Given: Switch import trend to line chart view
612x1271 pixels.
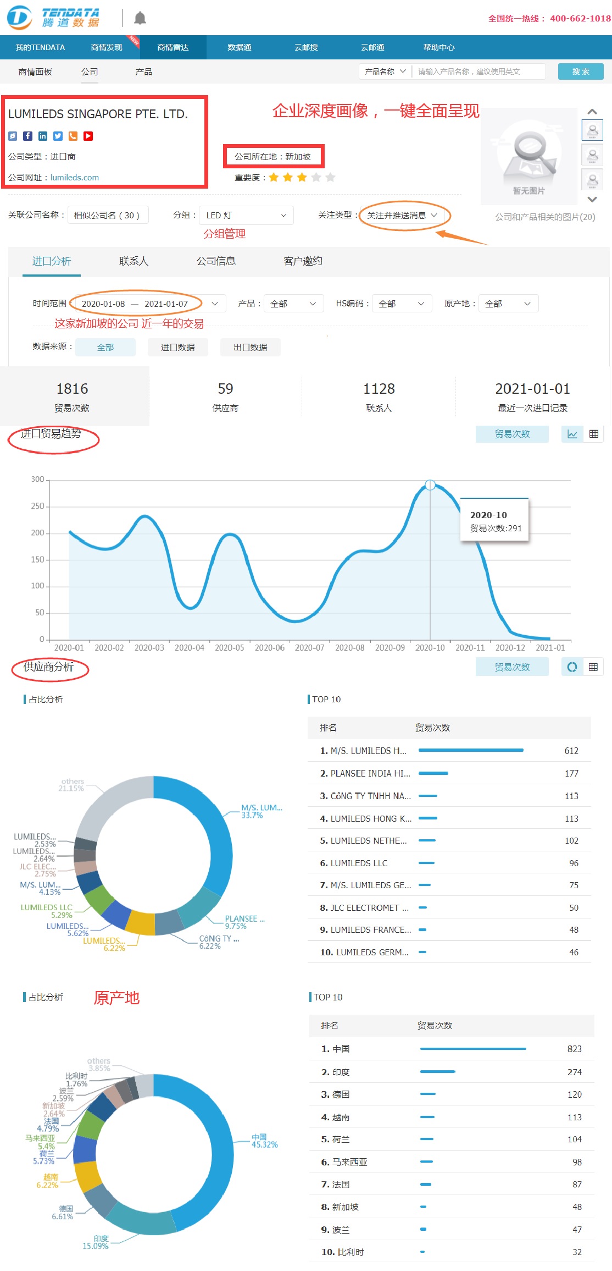Looking at the screenshot, I should pos(572,434).
